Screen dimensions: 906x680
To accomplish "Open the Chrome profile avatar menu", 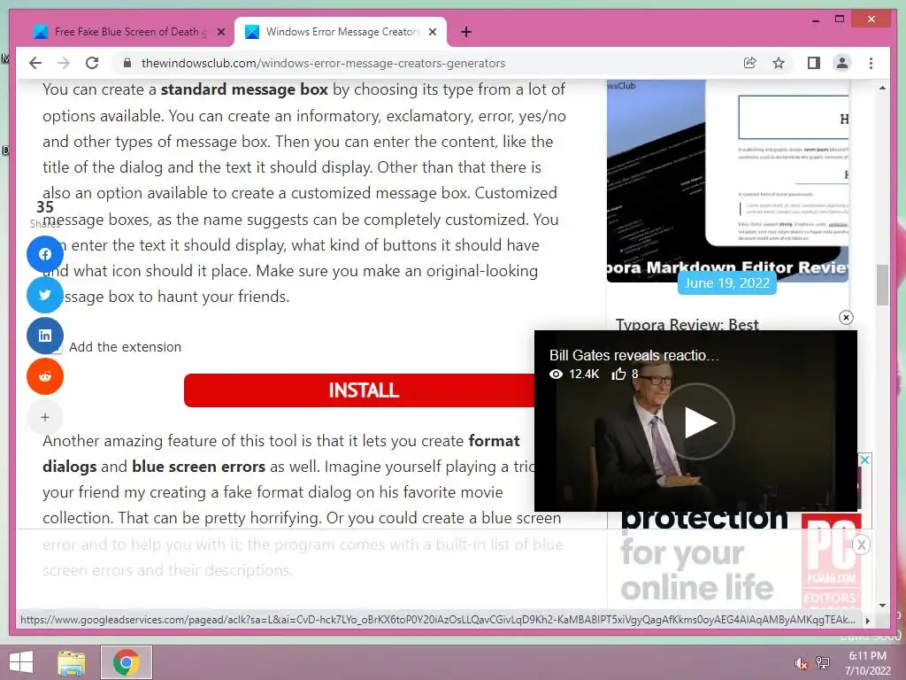I will [x=842, y=63].
